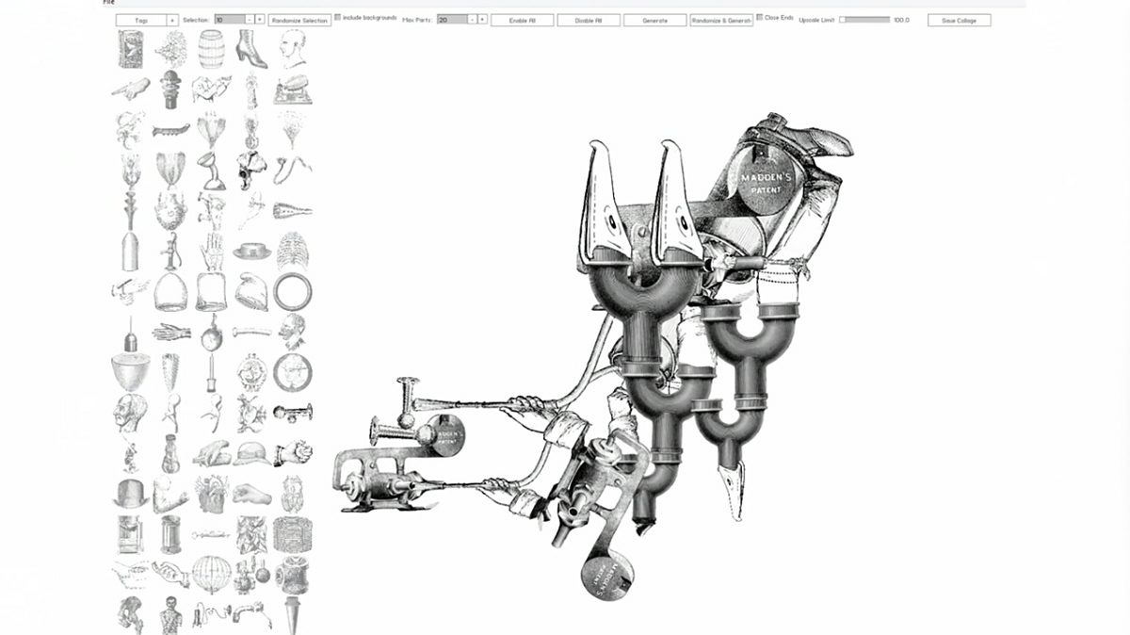Click Randomize Selection button

coord(300,20)
